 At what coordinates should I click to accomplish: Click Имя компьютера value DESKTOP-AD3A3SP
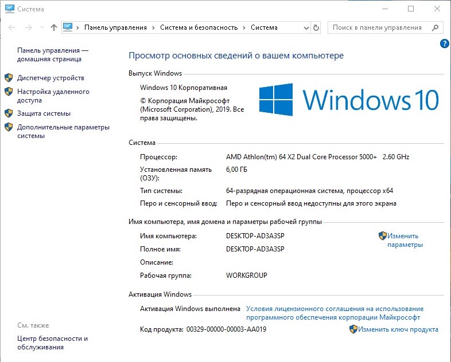(255, 236)
